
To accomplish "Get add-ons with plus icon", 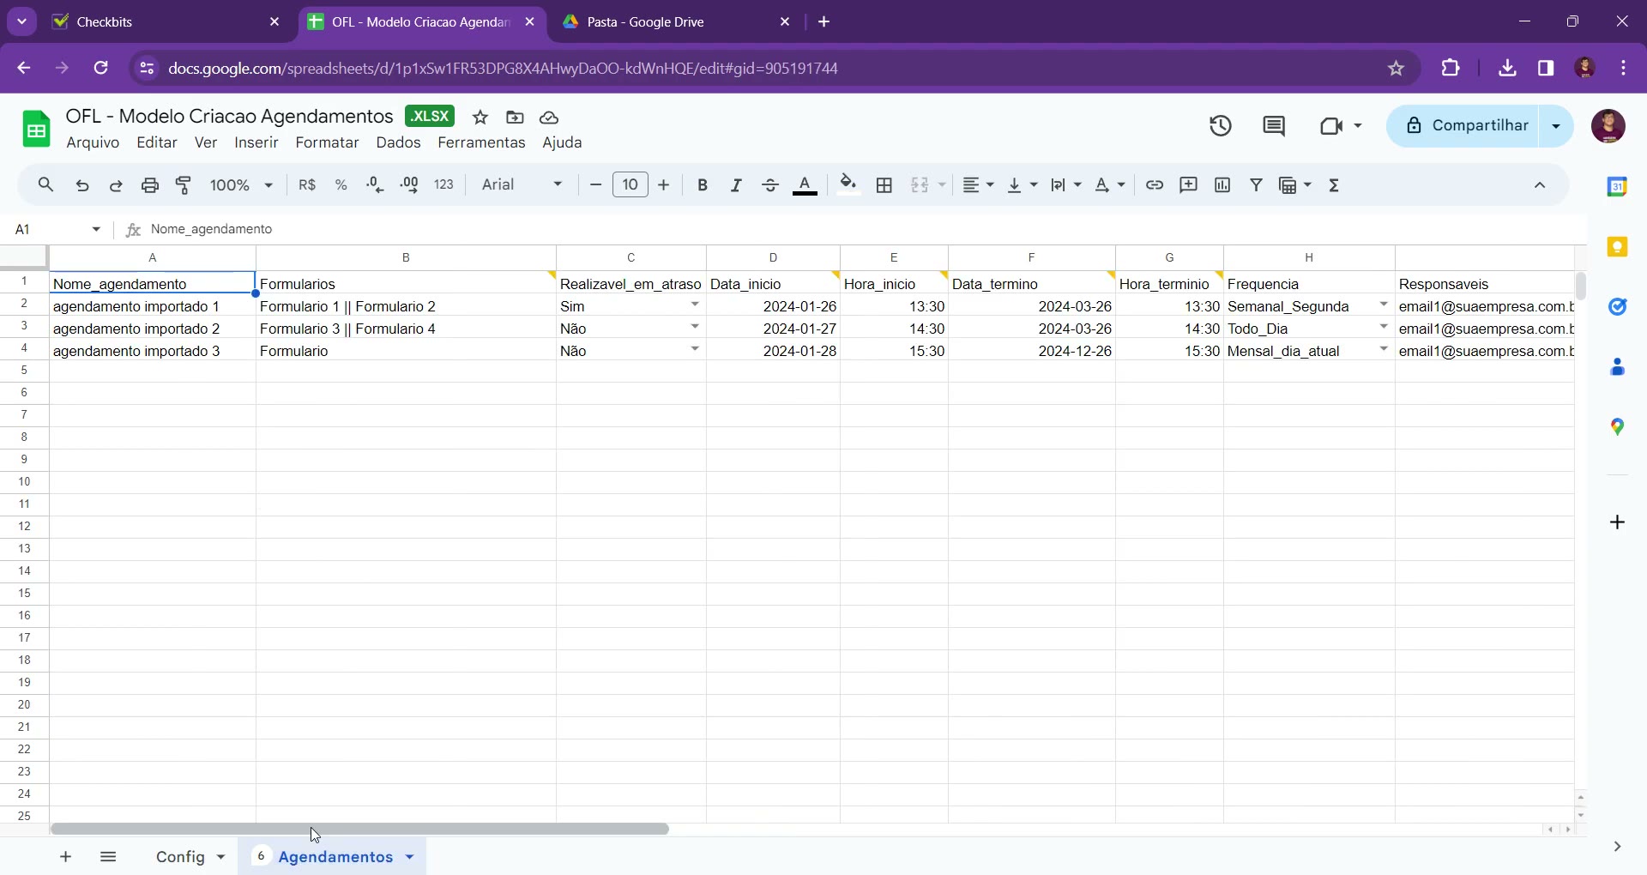I will (1617, 522).
